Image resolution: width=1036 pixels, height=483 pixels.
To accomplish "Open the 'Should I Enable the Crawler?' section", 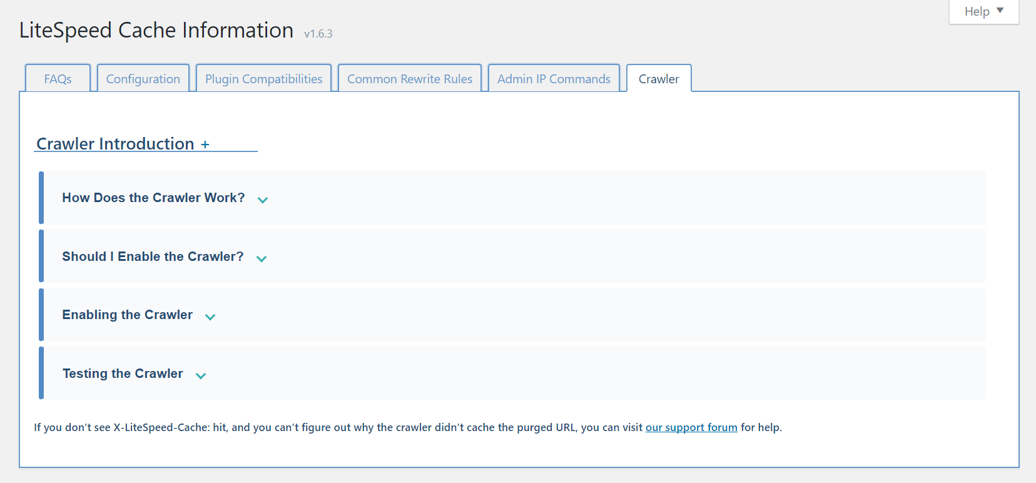I will [512, 256].
